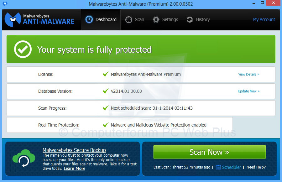The height and width of the screenshot is (182, 282).
Task: Click the History circular arrows icon
Action: click(190, 19)
